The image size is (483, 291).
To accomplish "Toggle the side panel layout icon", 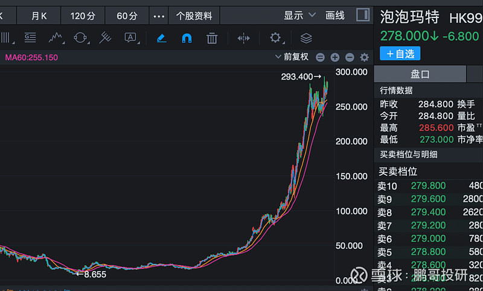I will pyautogui.click(x=363, y=14).
